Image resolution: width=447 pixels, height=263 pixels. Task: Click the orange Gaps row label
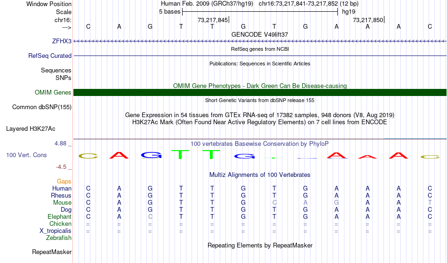coord(64,181)
